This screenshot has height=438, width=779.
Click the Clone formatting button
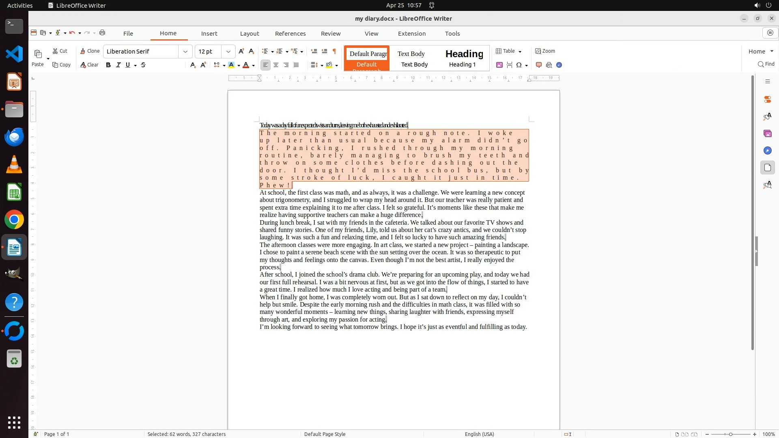(x=90, y=51)
